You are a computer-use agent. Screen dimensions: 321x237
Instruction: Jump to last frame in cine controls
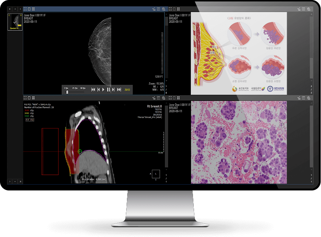coord(119,90)
